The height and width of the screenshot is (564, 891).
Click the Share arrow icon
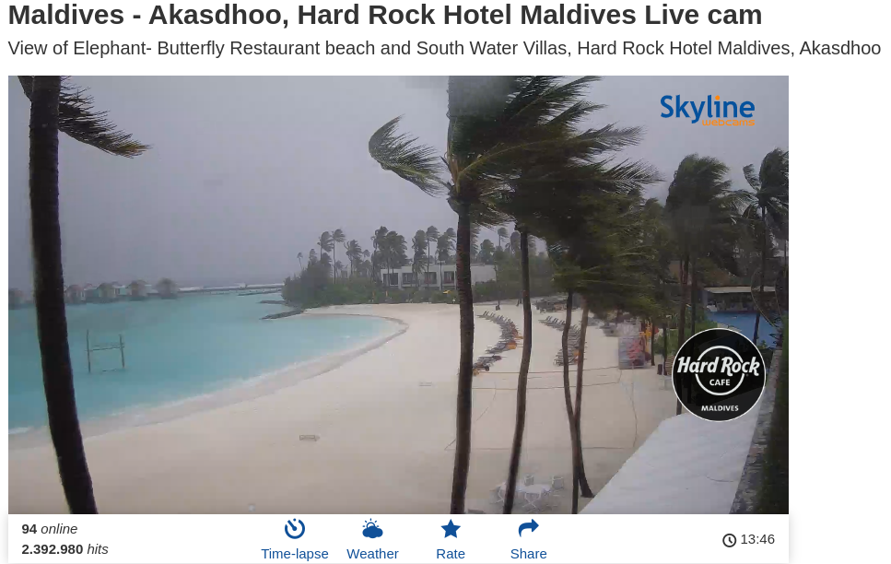[529, 528]
